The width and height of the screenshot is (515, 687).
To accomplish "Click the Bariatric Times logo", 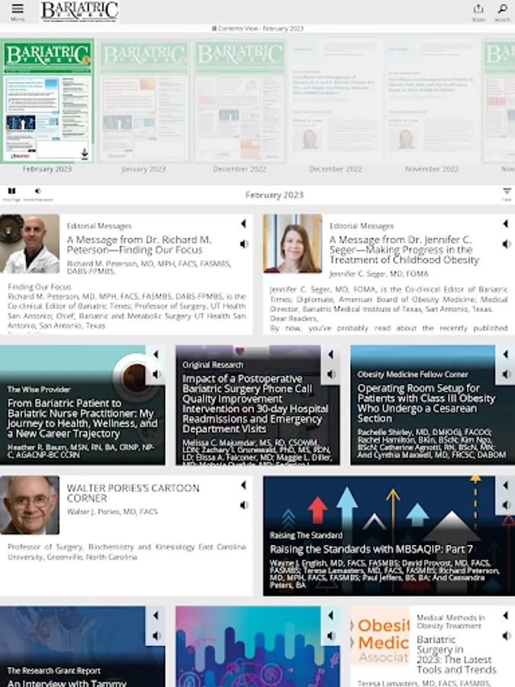I will [79, 11].
